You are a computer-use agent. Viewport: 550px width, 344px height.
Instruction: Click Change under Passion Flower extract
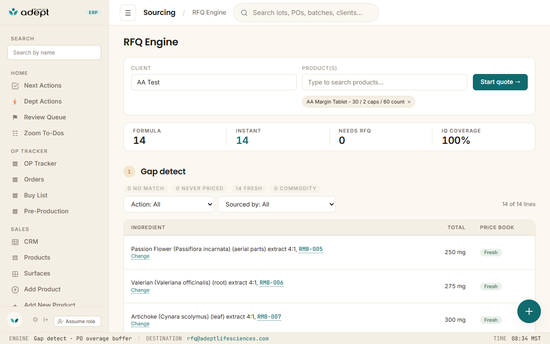click(140, 256)
